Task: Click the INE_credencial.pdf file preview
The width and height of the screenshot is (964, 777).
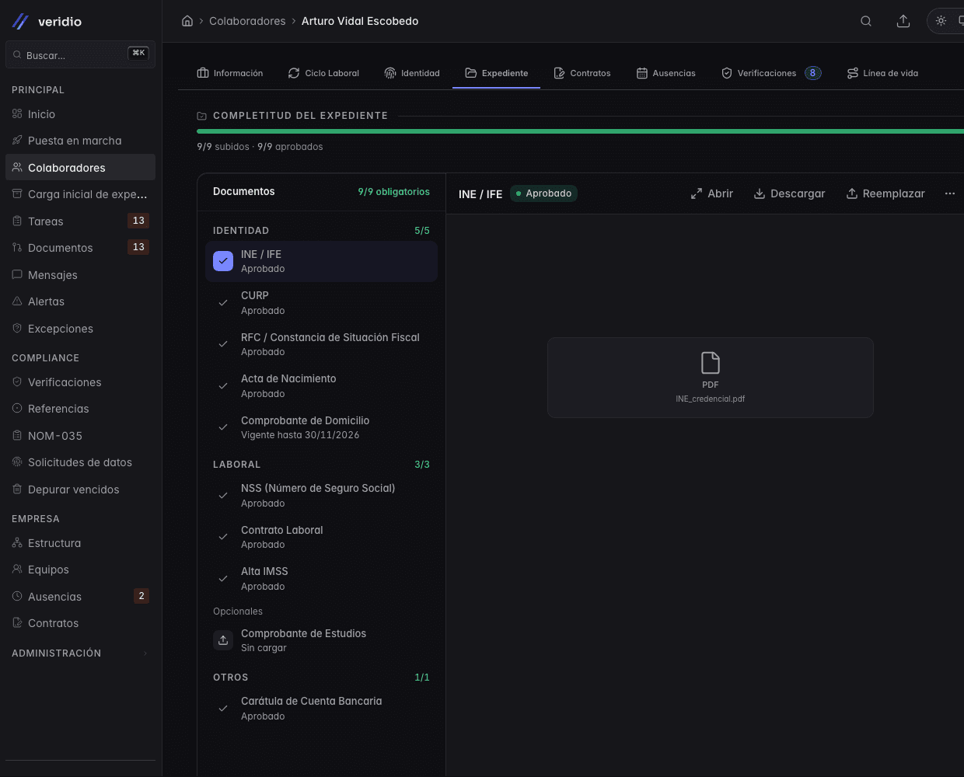Action: click(711, 378)
